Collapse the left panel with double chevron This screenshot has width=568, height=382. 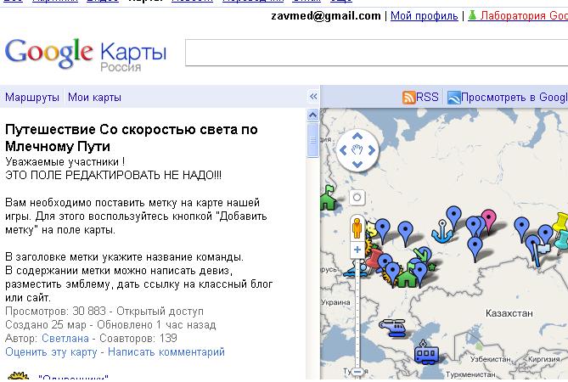pyautogui.click(x=313, y=96)
